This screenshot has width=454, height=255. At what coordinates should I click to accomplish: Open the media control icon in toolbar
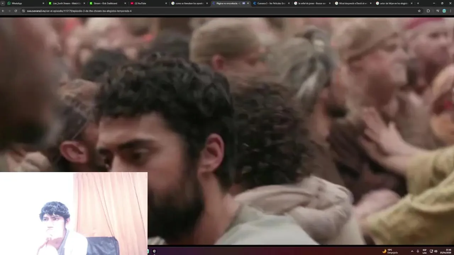pos(438,11)
